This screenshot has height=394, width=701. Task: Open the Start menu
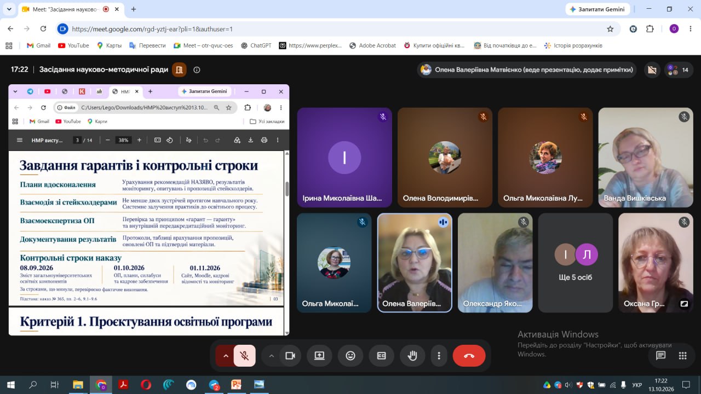tap(10, 385)
